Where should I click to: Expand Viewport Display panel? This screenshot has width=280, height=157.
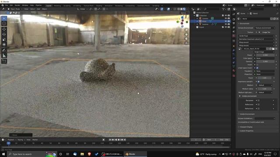point(246,127)
